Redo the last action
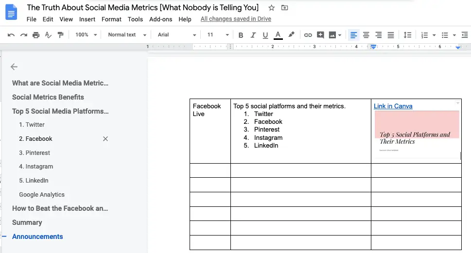 tap(24, 35)
